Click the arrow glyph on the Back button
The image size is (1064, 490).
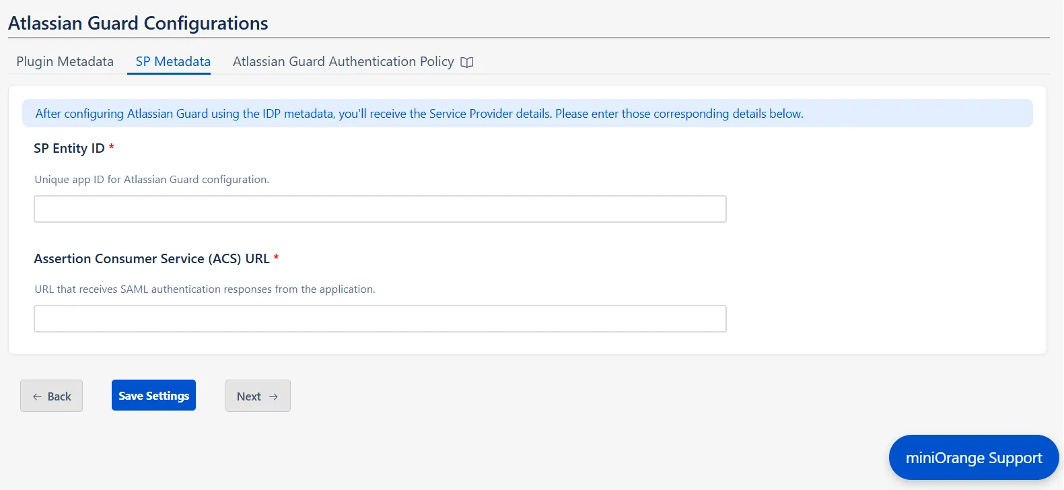[x=37, y=396]
